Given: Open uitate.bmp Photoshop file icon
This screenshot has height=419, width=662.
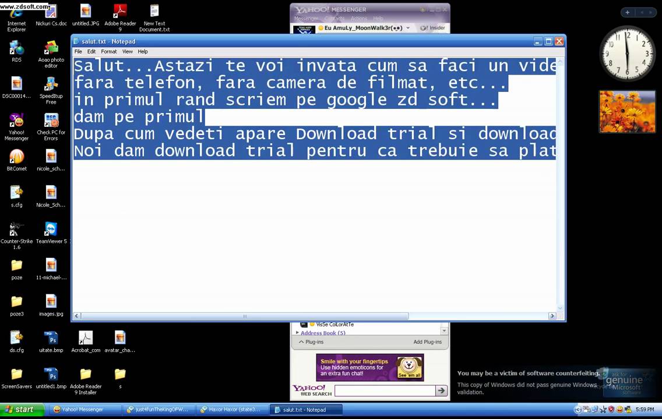Looking at the screenshot, I should [51, 342].
